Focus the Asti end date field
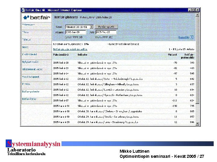217x162 pixels. 106,32
